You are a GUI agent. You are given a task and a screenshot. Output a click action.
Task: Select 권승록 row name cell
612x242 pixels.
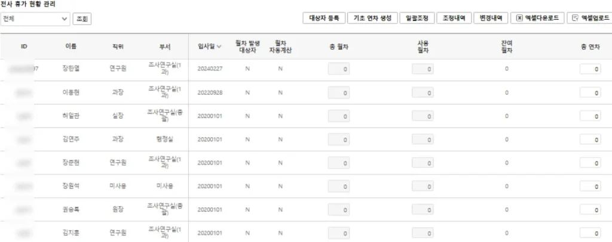pyautogui.click(x=71, y=210)
